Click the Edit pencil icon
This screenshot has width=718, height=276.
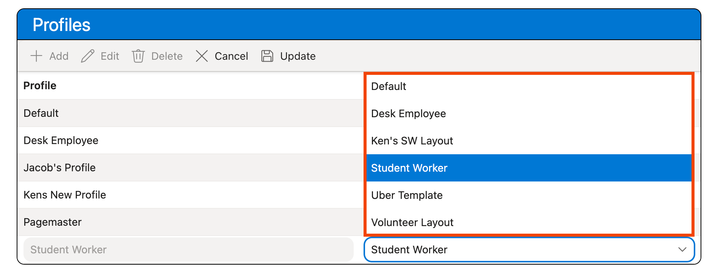click(x=87, y=56)
